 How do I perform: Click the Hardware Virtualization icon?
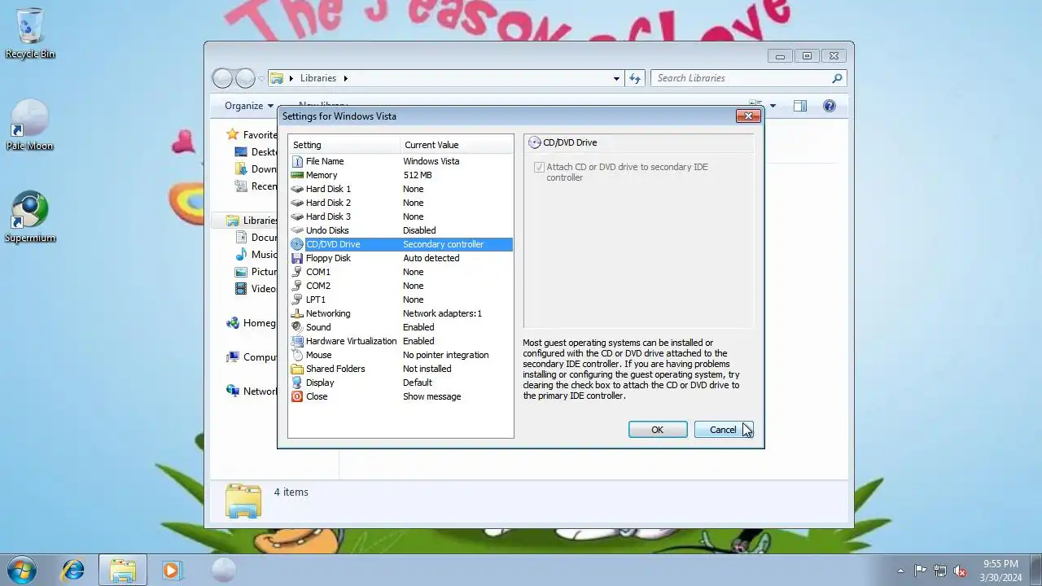(297, 341)
